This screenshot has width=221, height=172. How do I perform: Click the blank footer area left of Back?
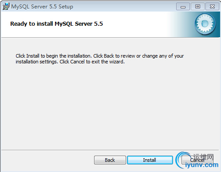click(x=47, y=160)
